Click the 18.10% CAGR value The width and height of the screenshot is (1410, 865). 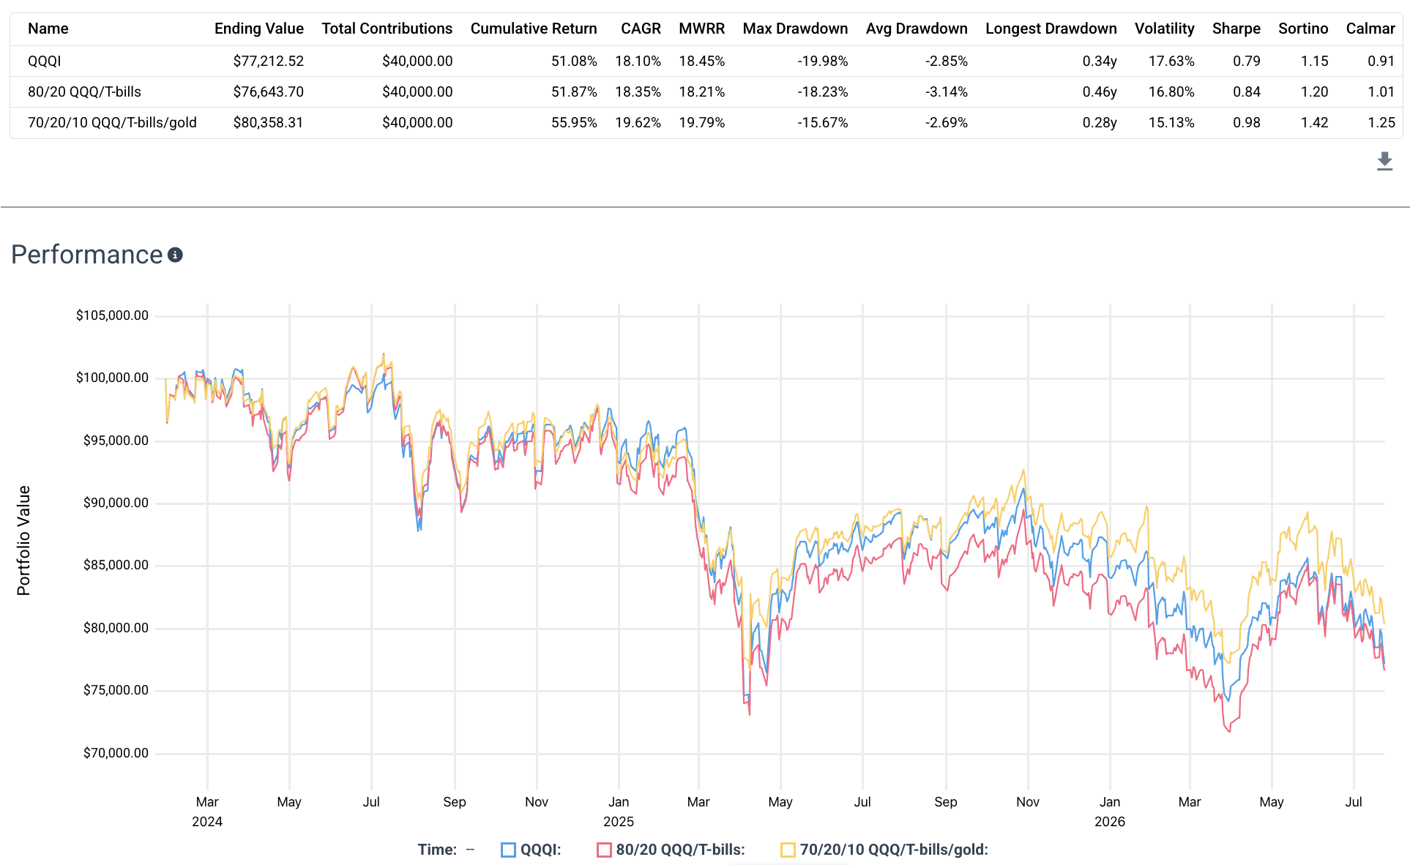[638, 61]
